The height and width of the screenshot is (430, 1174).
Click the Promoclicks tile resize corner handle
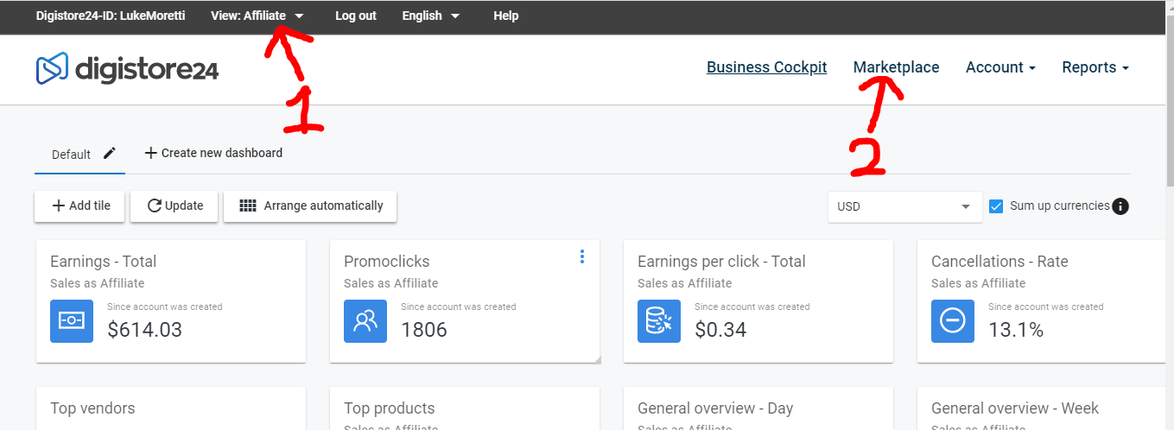click(x=595, y=358)
